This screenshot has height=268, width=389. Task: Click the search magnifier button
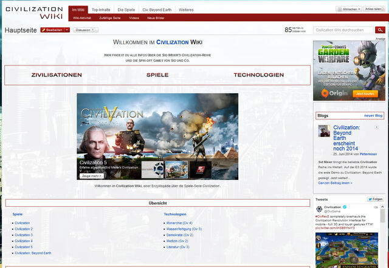(380, 30)
